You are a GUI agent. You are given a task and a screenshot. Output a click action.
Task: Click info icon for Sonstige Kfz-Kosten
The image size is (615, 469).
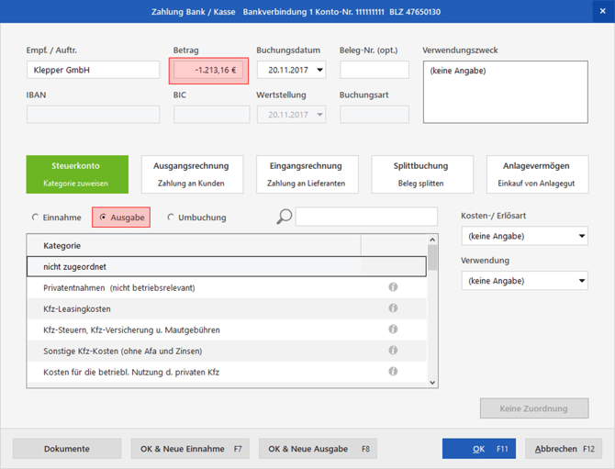click(393, 351)
